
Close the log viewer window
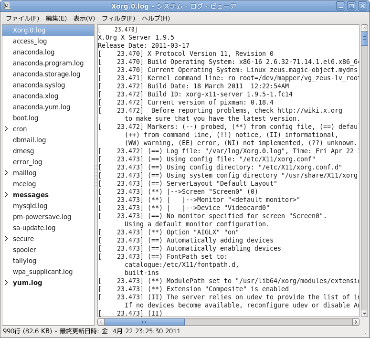point(362,6)
